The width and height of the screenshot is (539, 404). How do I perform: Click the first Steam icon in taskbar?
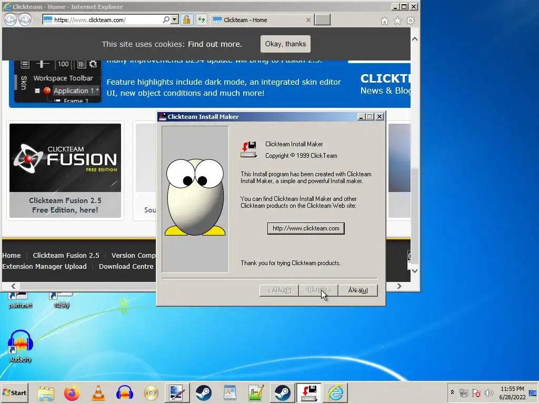point(204,393)
